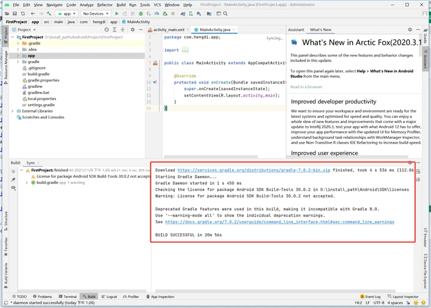Click the Build tree horizontal scrollbar
This screenshot has width=431, height=308.
pos(82,290)
